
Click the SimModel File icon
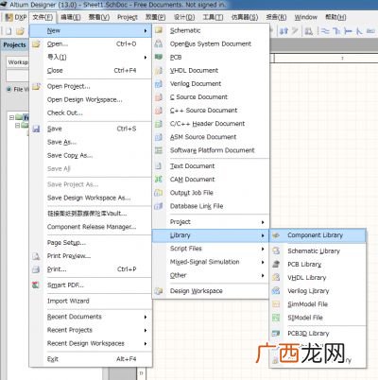(276, 304)
